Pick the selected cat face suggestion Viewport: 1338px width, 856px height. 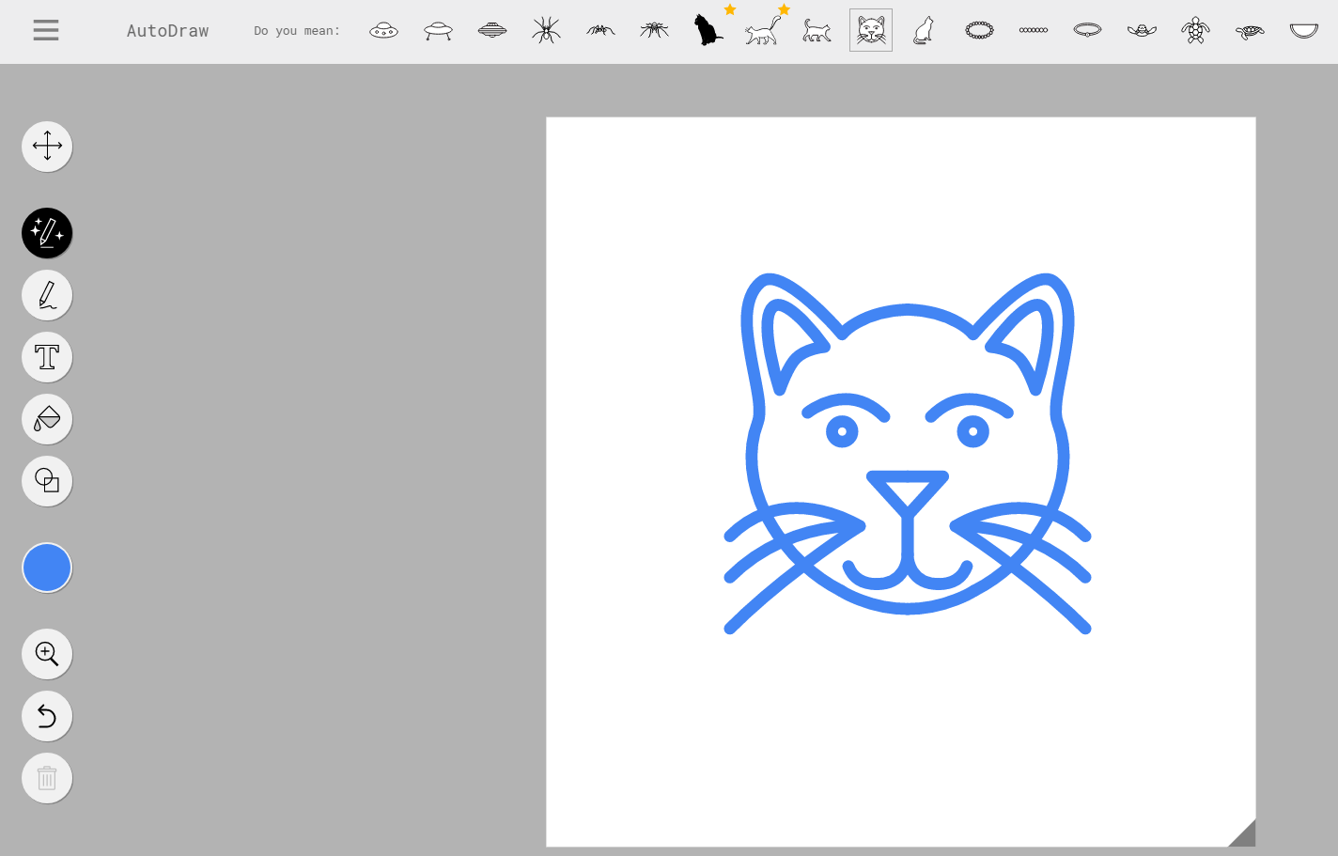pos(871,31)
